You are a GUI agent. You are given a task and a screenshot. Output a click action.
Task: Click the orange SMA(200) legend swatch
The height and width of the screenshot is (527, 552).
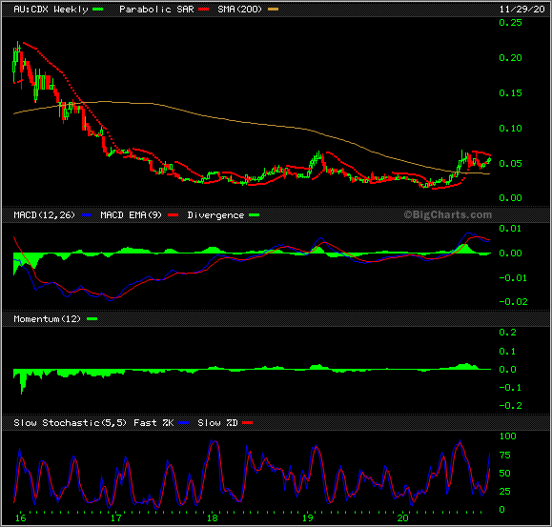coord(274,10)
